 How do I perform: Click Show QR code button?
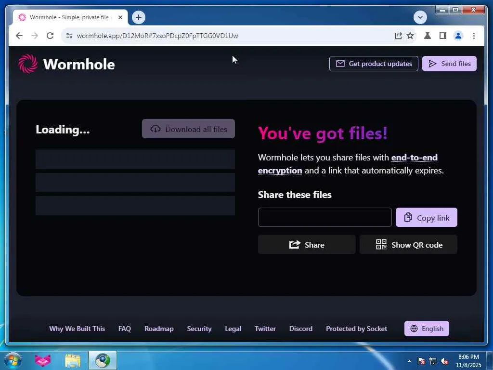click(408, 244)
